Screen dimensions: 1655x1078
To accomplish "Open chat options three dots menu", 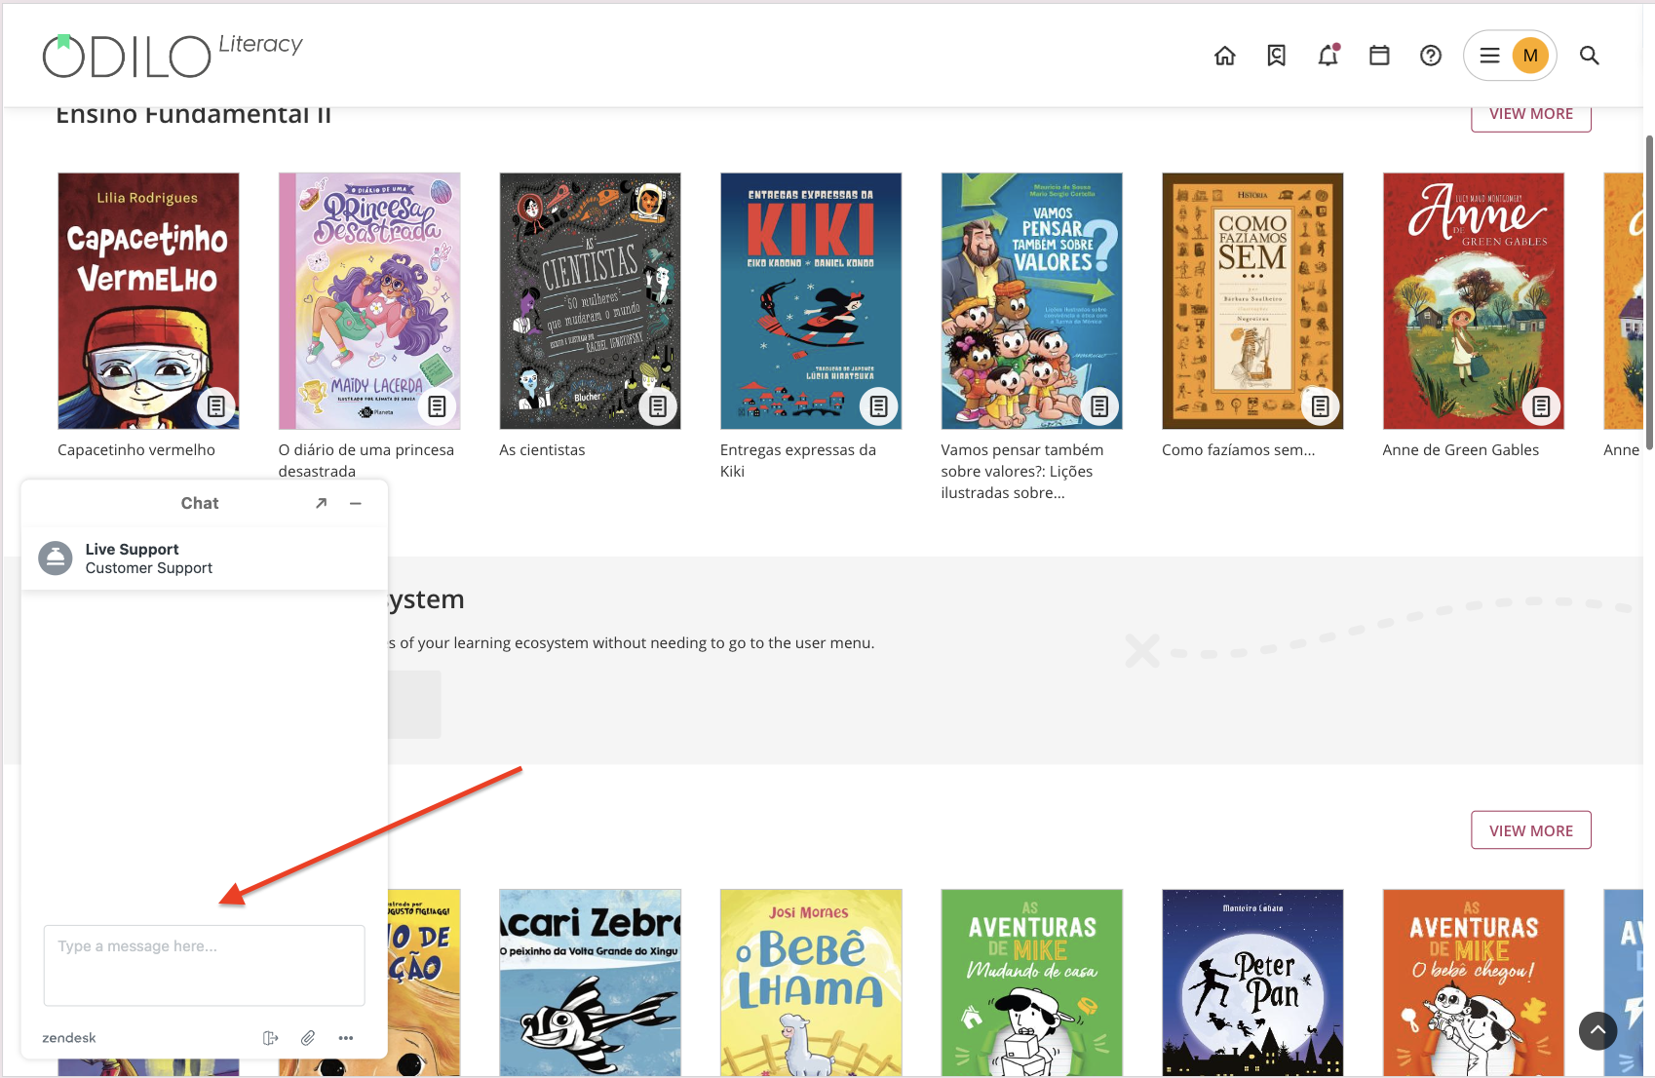I will (x=346, y=1038).
